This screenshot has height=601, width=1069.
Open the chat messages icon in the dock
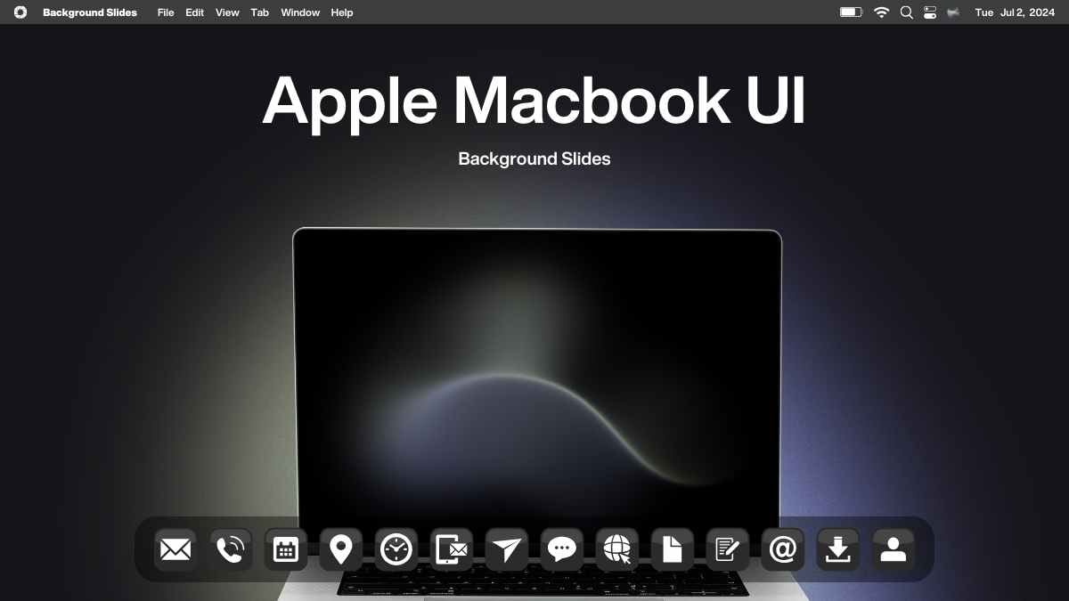pos(563,549)
